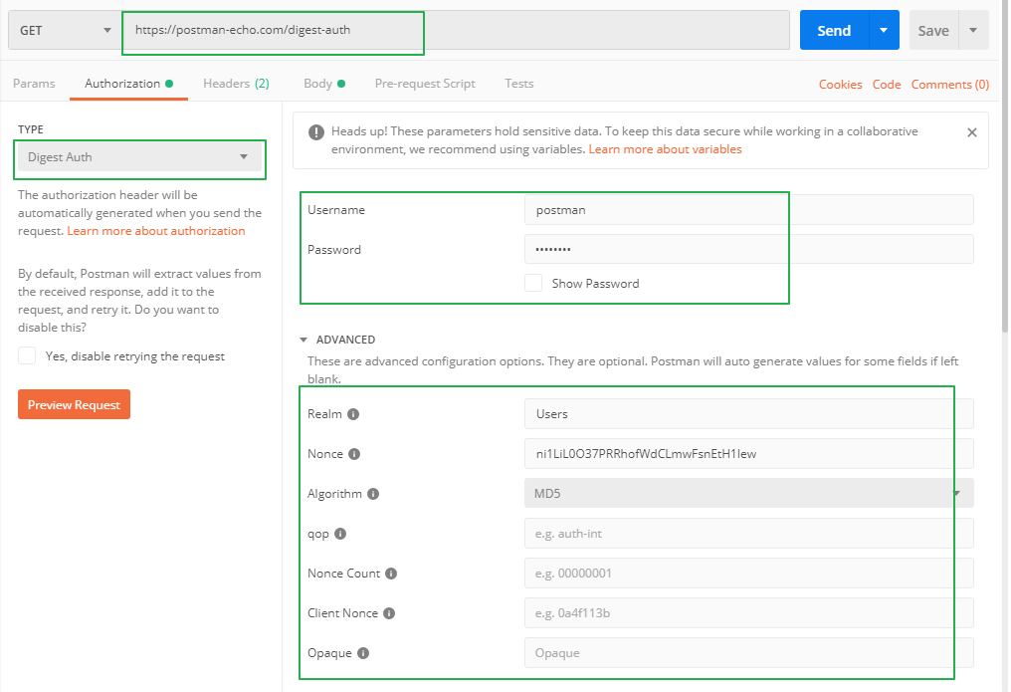
Task: Click the Opaque info icon
Action: point(363,653)
